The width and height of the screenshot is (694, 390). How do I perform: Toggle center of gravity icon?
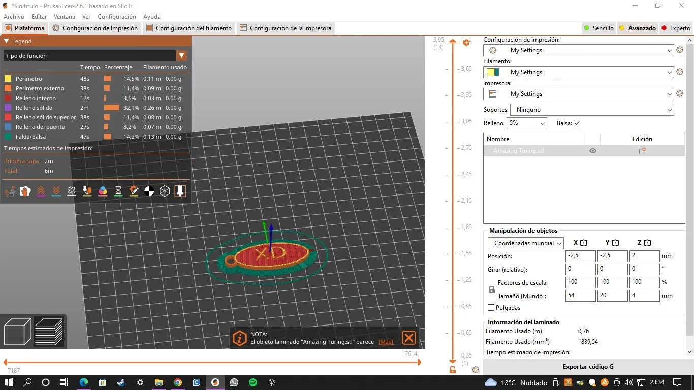pyautogui.click(x=149, y=191)
